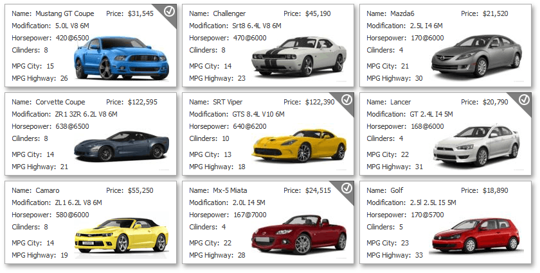Click Golf's Cilinders value '5'
The image size is (540, 273).
coord(401,227)
